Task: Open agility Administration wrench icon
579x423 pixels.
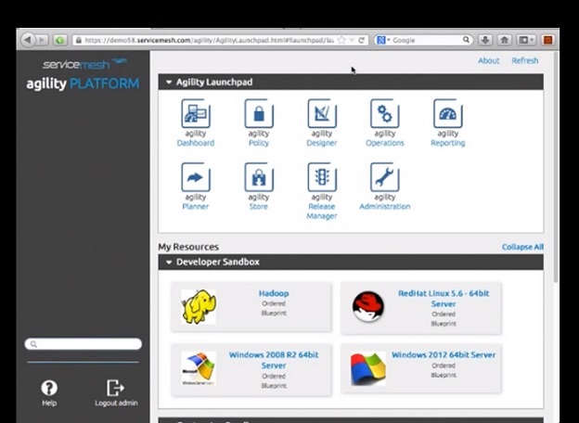Action: click(x=384, y=177)
